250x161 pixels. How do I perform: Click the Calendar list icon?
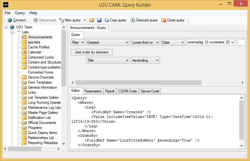coord(24,52)
